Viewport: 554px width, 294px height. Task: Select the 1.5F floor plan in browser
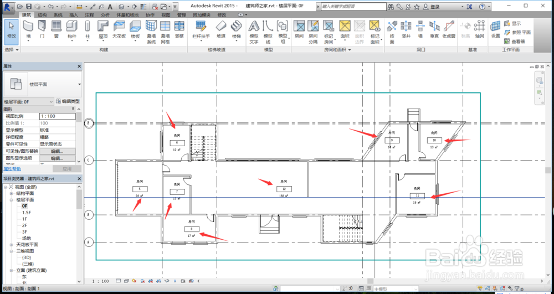pyautogui.click(x=27, y=213)
